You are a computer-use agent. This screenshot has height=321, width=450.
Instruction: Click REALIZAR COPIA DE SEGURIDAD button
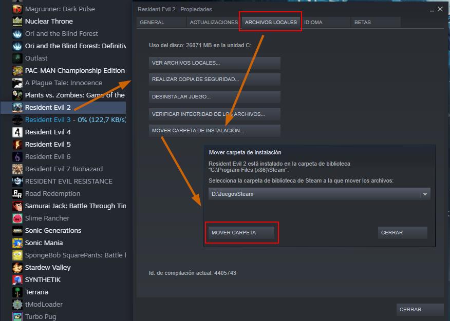214,79
